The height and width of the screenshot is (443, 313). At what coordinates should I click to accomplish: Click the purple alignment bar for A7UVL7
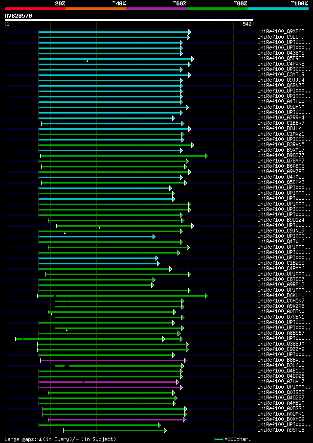[109, 382]
